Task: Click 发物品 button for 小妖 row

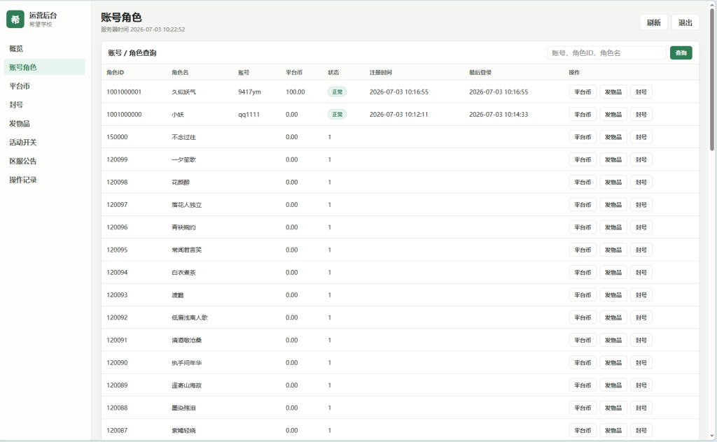Action: (613, 114)
